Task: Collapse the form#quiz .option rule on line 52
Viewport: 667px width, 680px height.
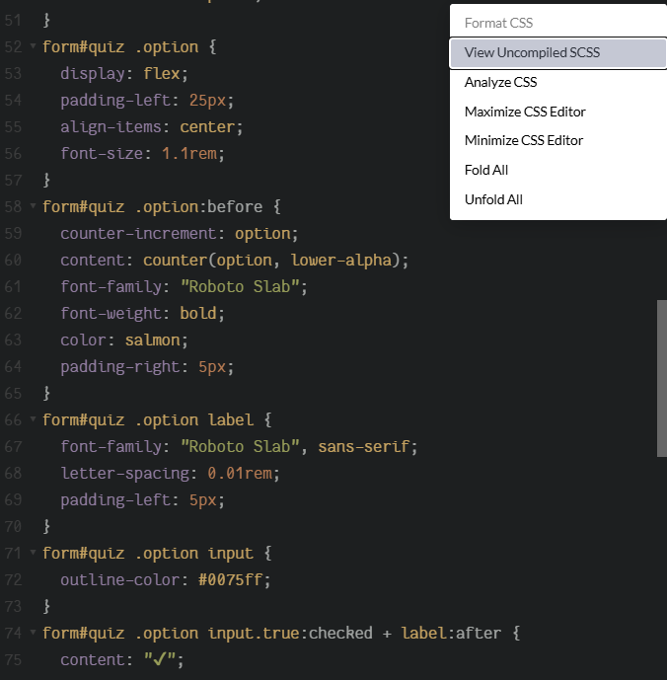Action: click(33, 45)
